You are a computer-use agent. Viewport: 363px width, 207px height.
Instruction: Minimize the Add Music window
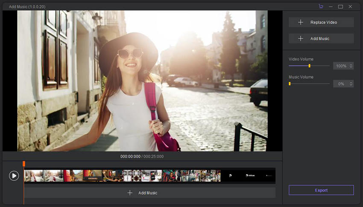(331, 6)
